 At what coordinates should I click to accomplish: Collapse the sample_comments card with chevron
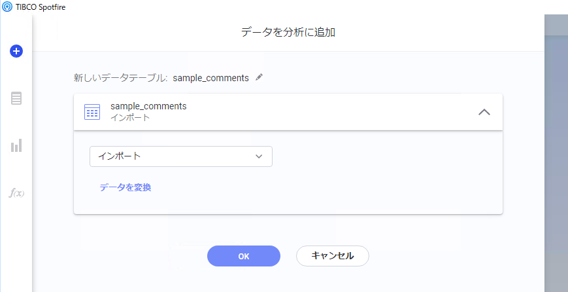pos(484,112)
